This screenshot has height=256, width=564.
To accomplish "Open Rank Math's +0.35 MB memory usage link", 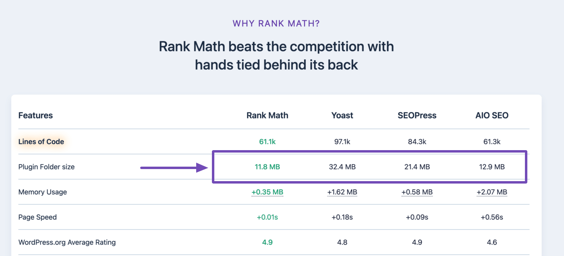I will click(267, 192).
